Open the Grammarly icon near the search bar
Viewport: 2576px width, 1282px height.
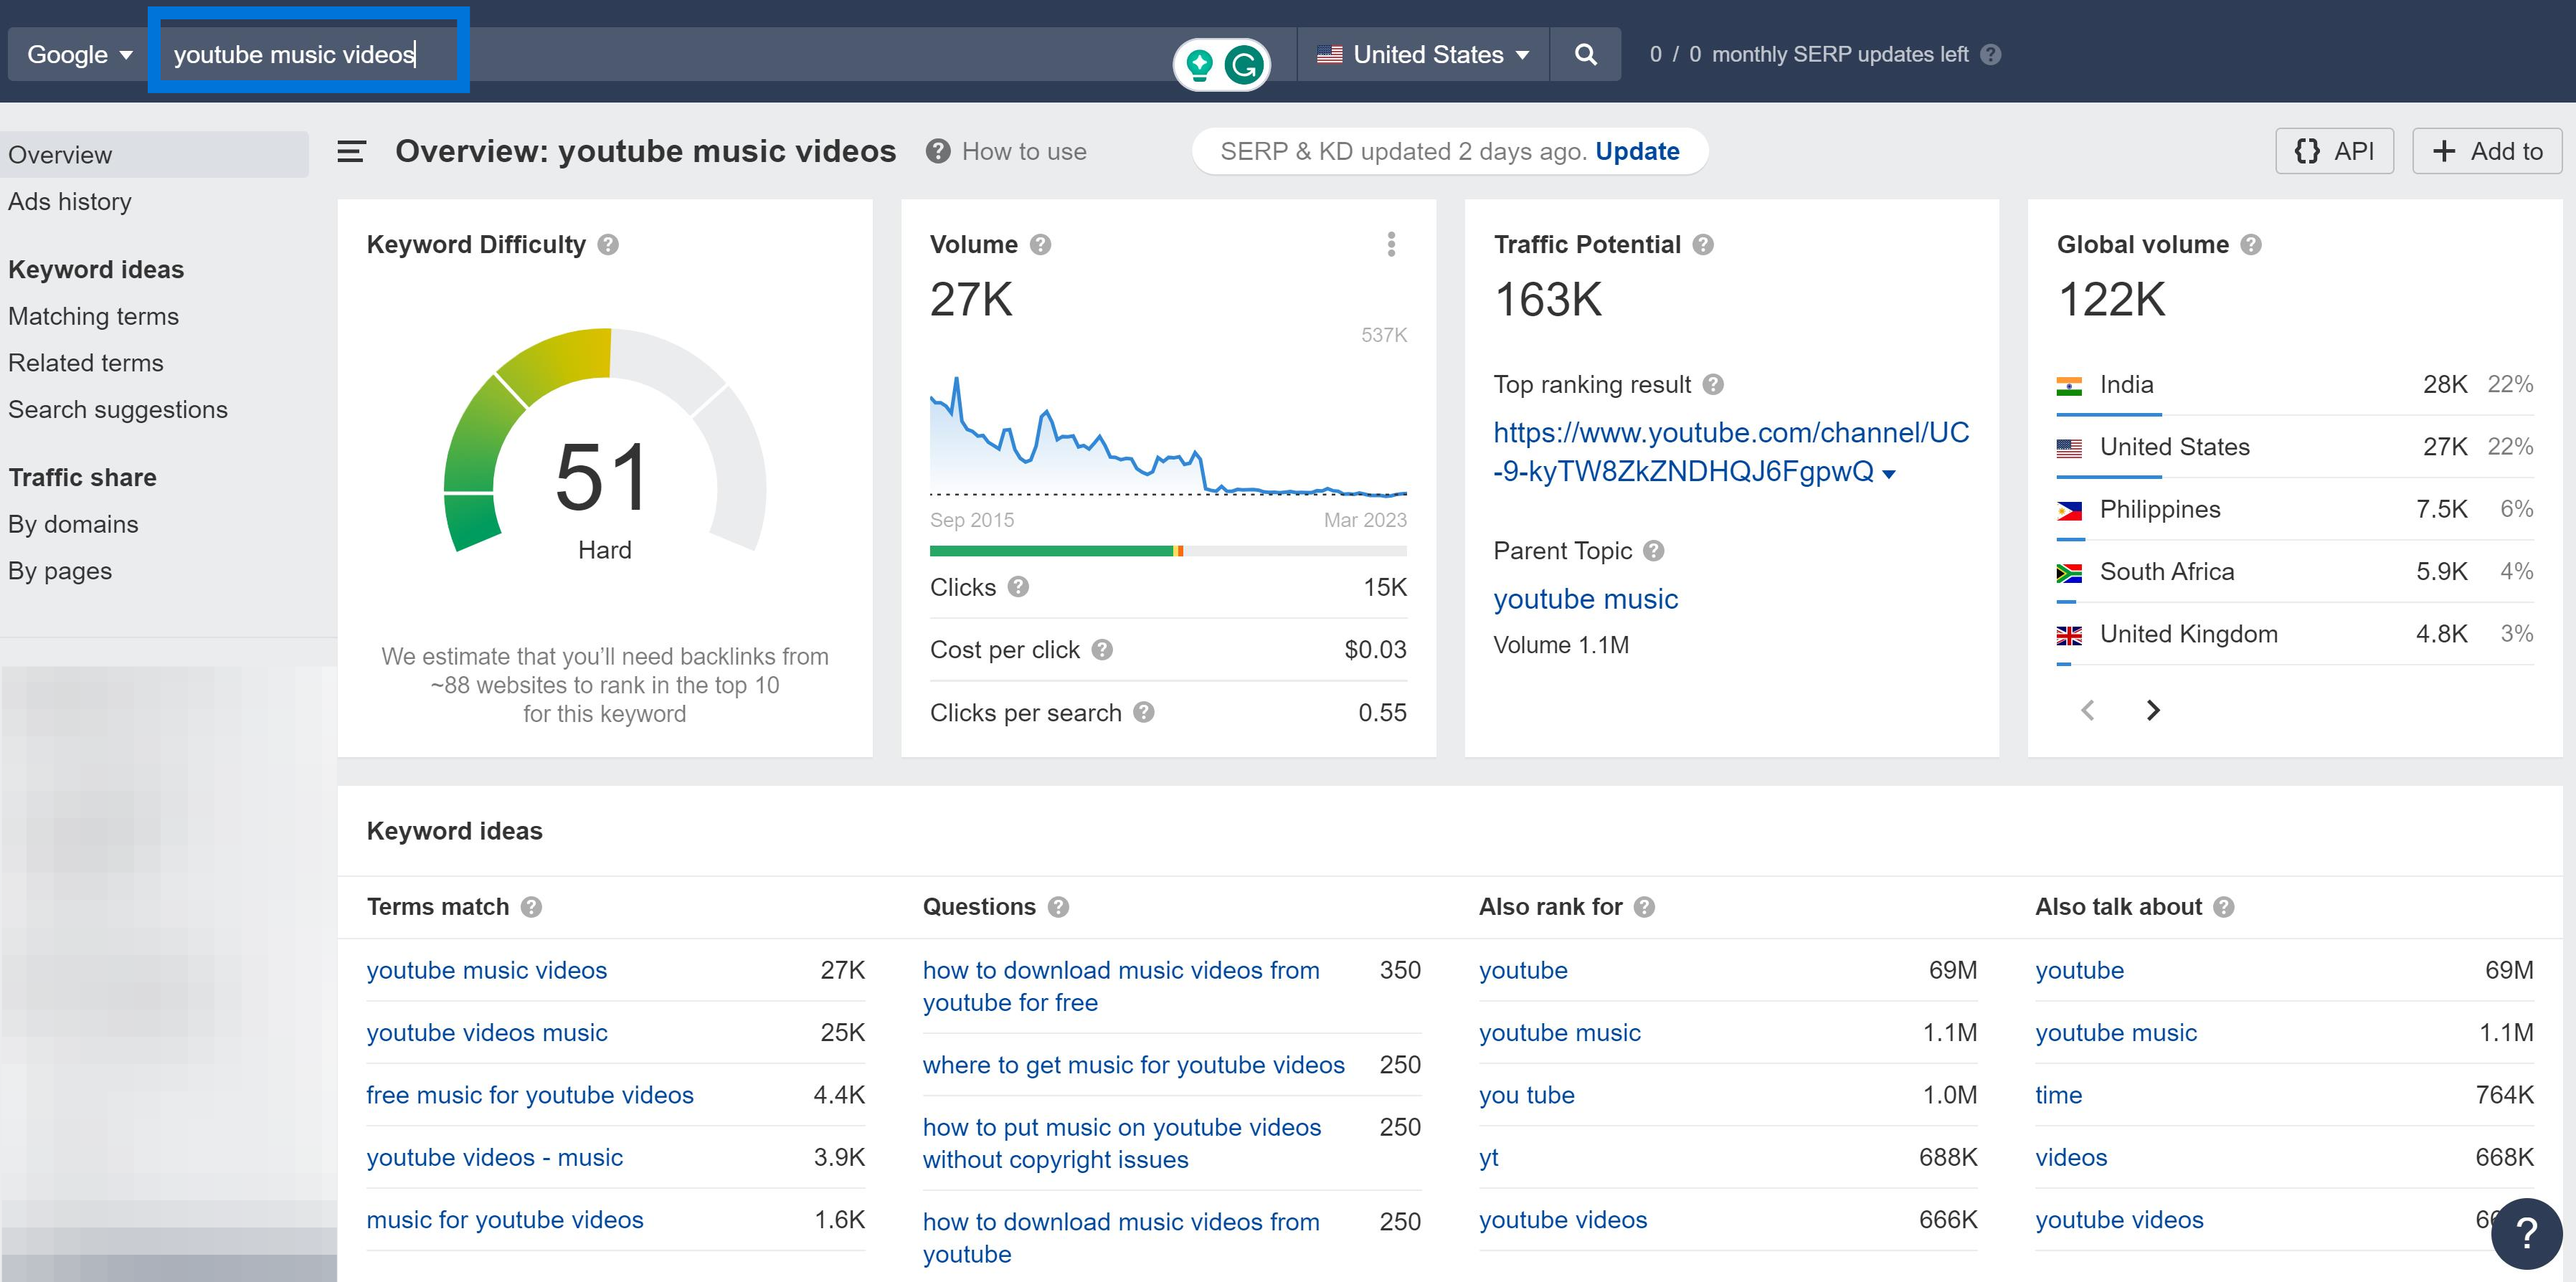[1243, 63]
